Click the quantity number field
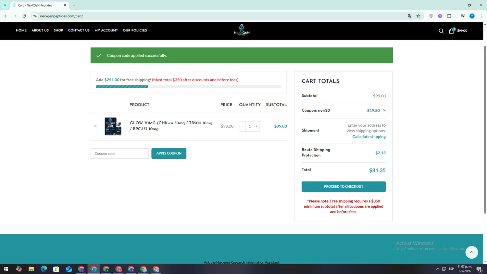Image resolution: width=487 pixels, height=274 pixels. coord(250,126)
